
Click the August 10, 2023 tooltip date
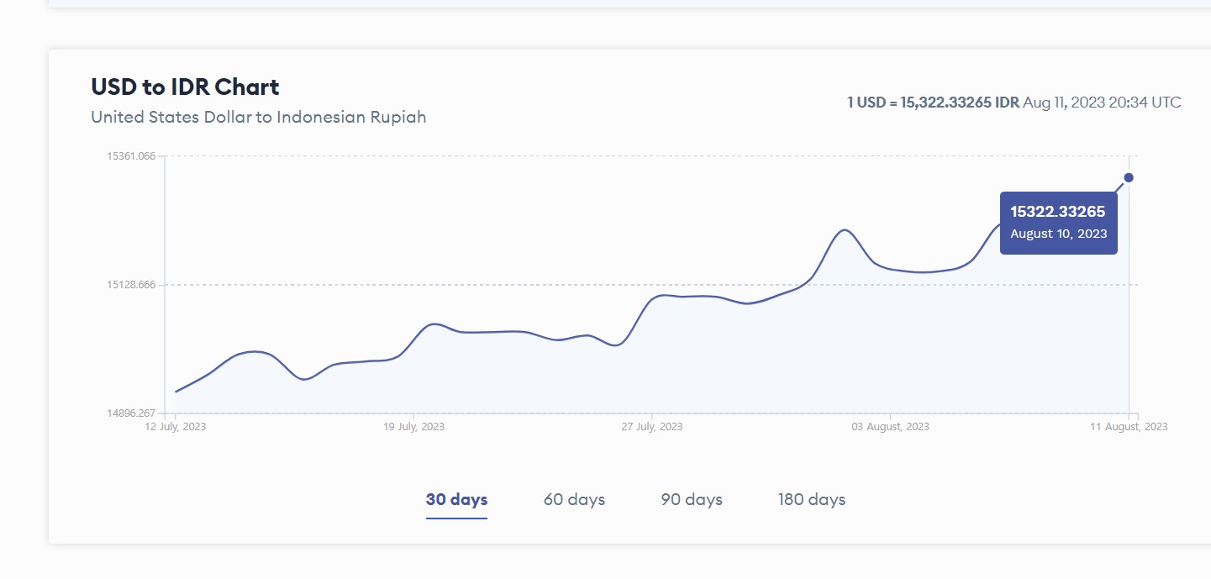(x=1058, y=234)
